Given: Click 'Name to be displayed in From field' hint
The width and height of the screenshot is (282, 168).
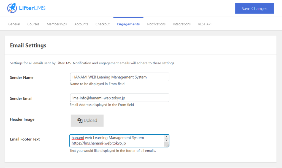Looking at the screenshot, I should point(97,84).
